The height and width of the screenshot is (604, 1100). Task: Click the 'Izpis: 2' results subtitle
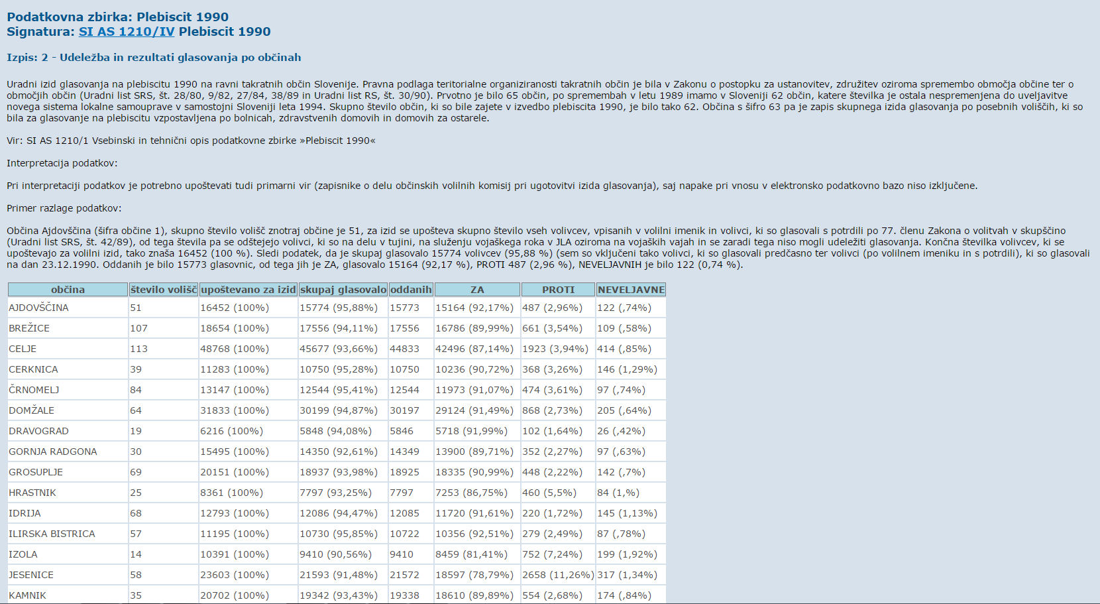click(154, 58)
